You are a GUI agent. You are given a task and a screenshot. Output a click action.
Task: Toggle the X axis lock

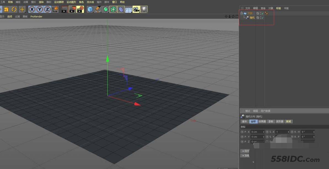pos(32,9)
